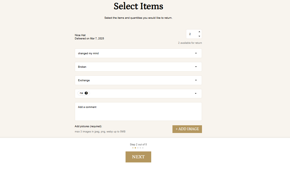This screenshot has height=174, width=290.
Task: Select the first step progress dot
Action: pos(133,148)
